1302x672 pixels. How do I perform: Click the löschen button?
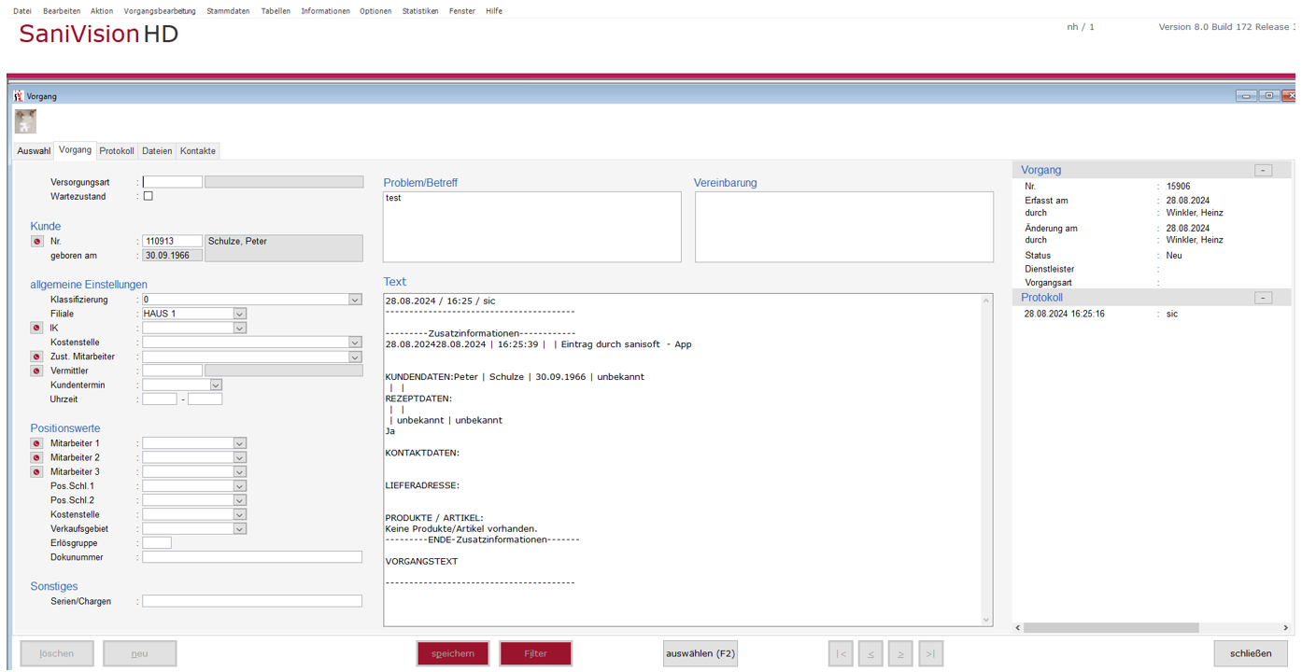pos(57,653)
